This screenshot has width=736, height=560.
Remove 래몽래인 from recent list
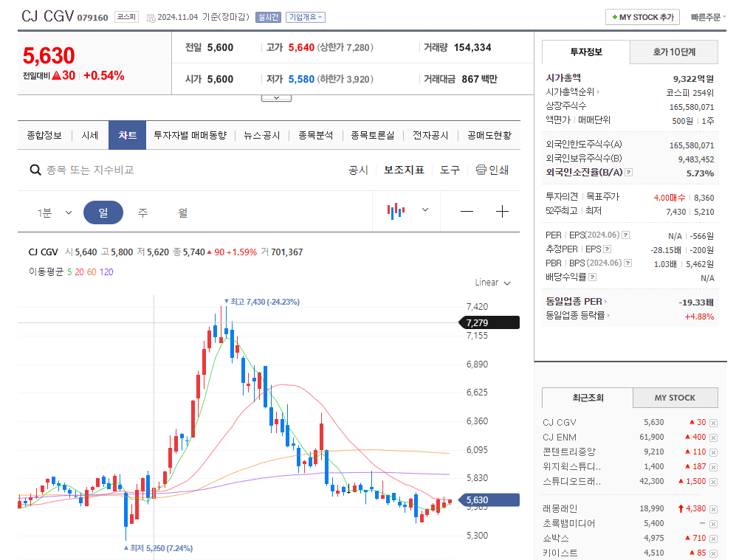[713, 509]
